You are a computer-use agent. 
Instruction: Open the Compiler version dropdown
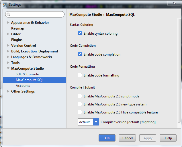96,122
